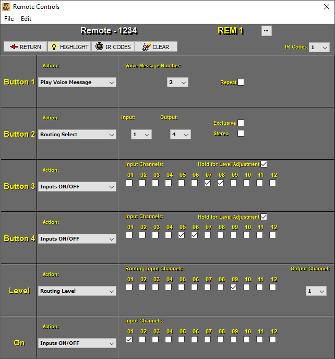This screenshot has height=359, width=335.
Task: Open the Output Channel dropdown in Level row
Action: tap(316, 291)
